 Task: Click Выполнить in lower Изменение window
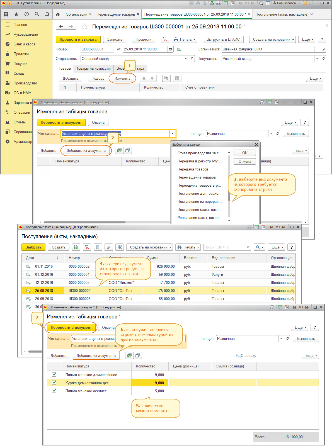(x=306, y=339)
